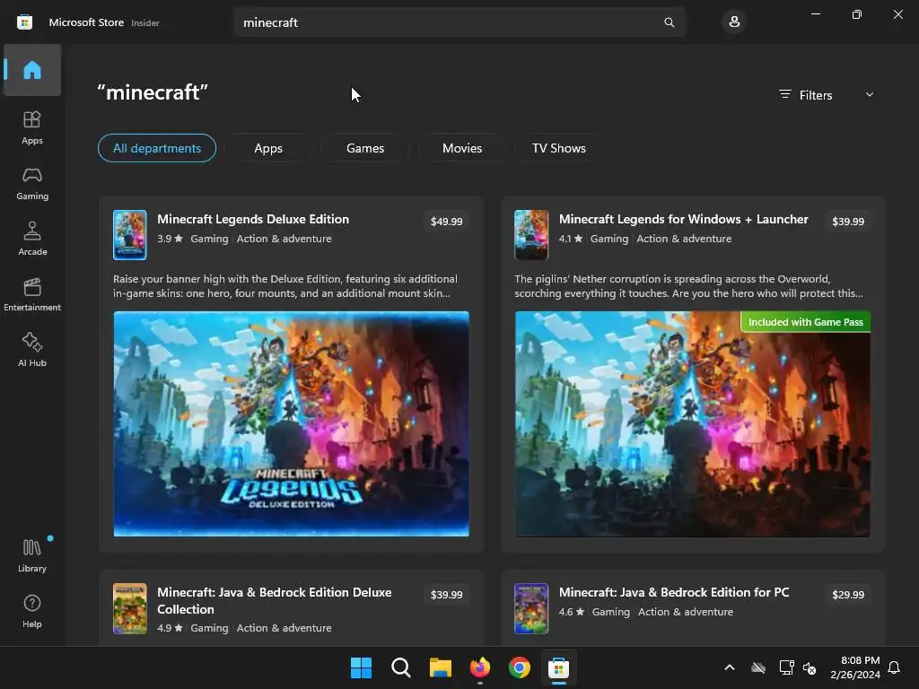Image resolution: width=919 pixels, height=689 pixels.
Task: Click the $29.99 price button
Action: coord(848,595)
